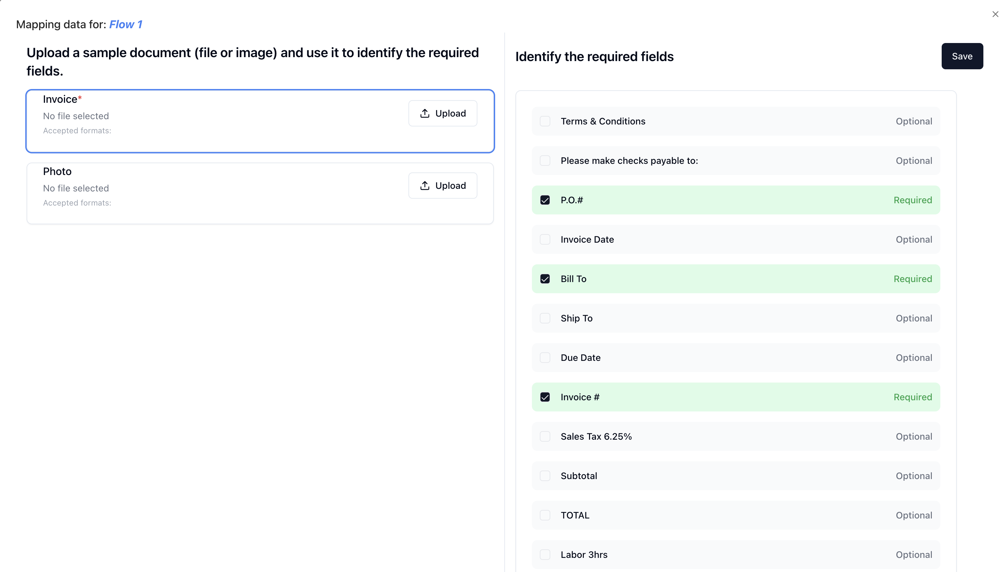This screenshot has width=1008, height=572.
Task: Mark TOTAL field as required
Action: [545, 515]
